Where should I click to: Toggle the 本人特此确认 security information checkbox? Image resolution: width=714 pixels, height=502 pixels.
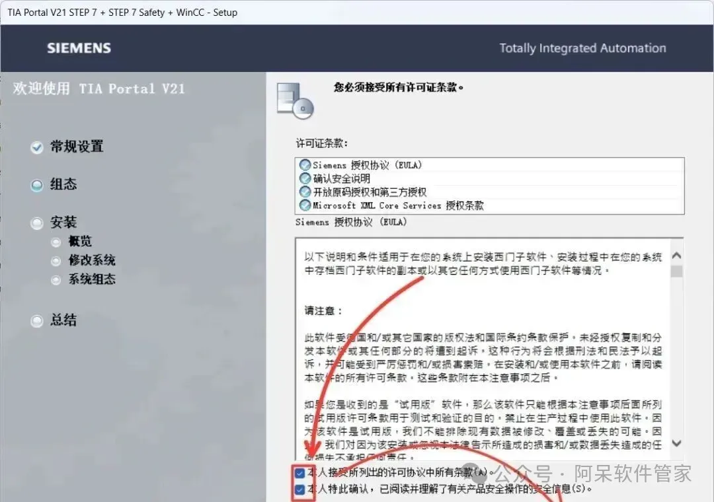(x=299, y=489)
